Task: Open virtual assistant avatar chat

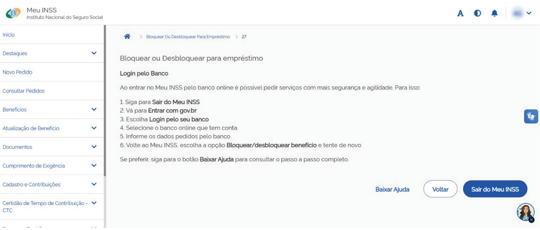Action: 525,212
